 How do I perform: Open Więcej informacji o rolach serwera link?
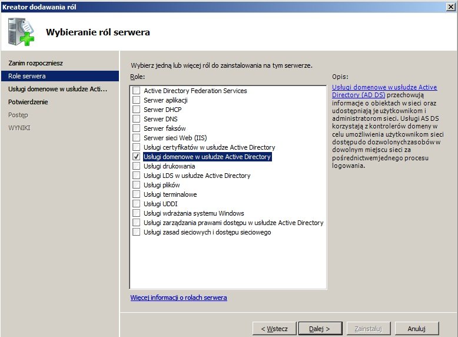178,298
